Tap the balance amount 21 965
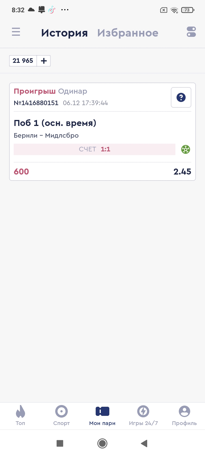Screen dimensions: 205x457 [x=23, y=61]
